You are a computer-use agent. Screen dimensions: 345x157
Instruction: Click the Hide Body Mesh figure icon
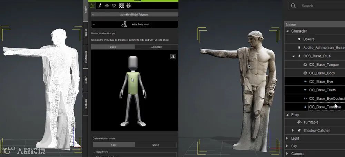pyautogui.click(x=124, y=24)
